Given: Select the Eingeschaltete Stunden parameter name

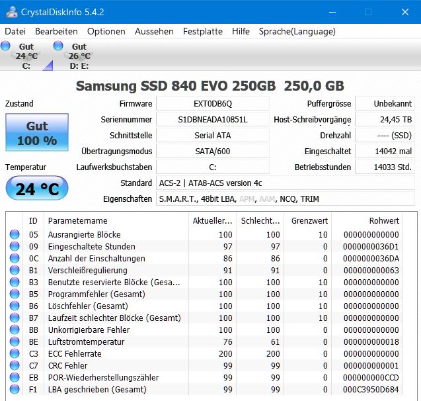Looking at the screenshot, I should pyautogui.click(x=92, y=246).
